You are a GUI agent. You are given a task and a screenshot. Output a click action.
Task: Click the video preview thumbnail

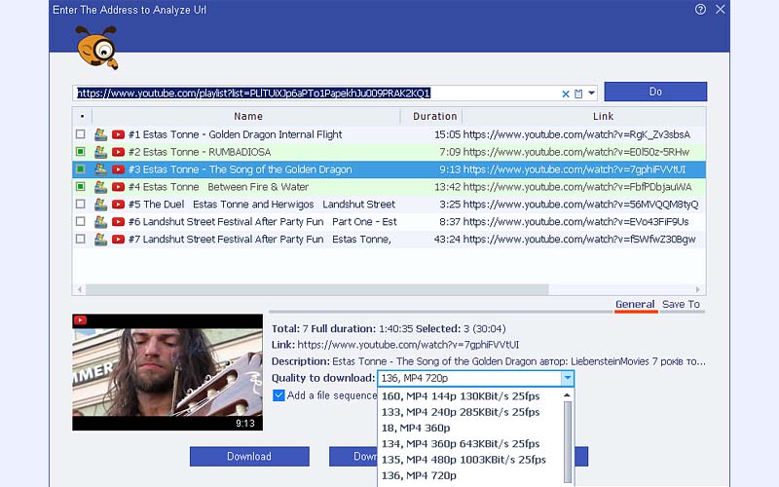[x=167, y=372]
